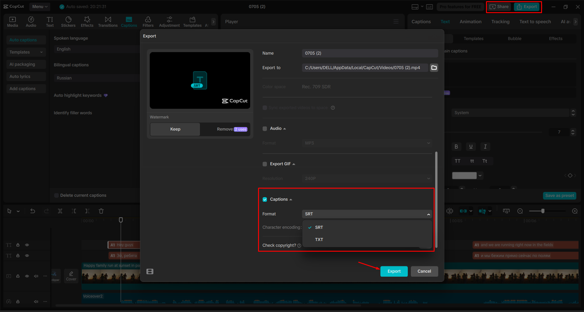Viewport: 584px width, 312px height.
Task: Uncheck the Captions export checkbox
Action: (x=264, y=199)
